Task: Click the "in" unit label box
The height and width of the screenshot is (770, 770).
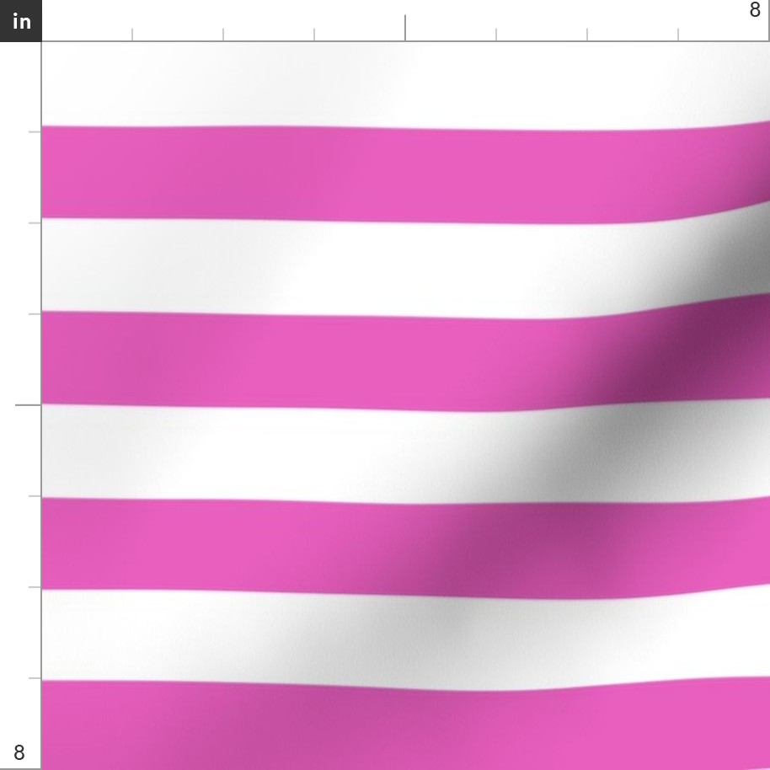Action: (x=20, y=20)
